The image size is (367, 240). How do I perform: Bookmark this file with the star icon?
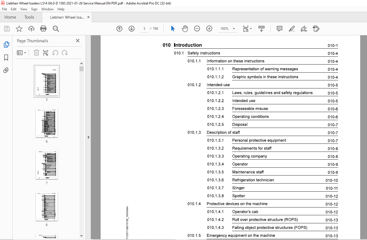[x=19, y=29]
